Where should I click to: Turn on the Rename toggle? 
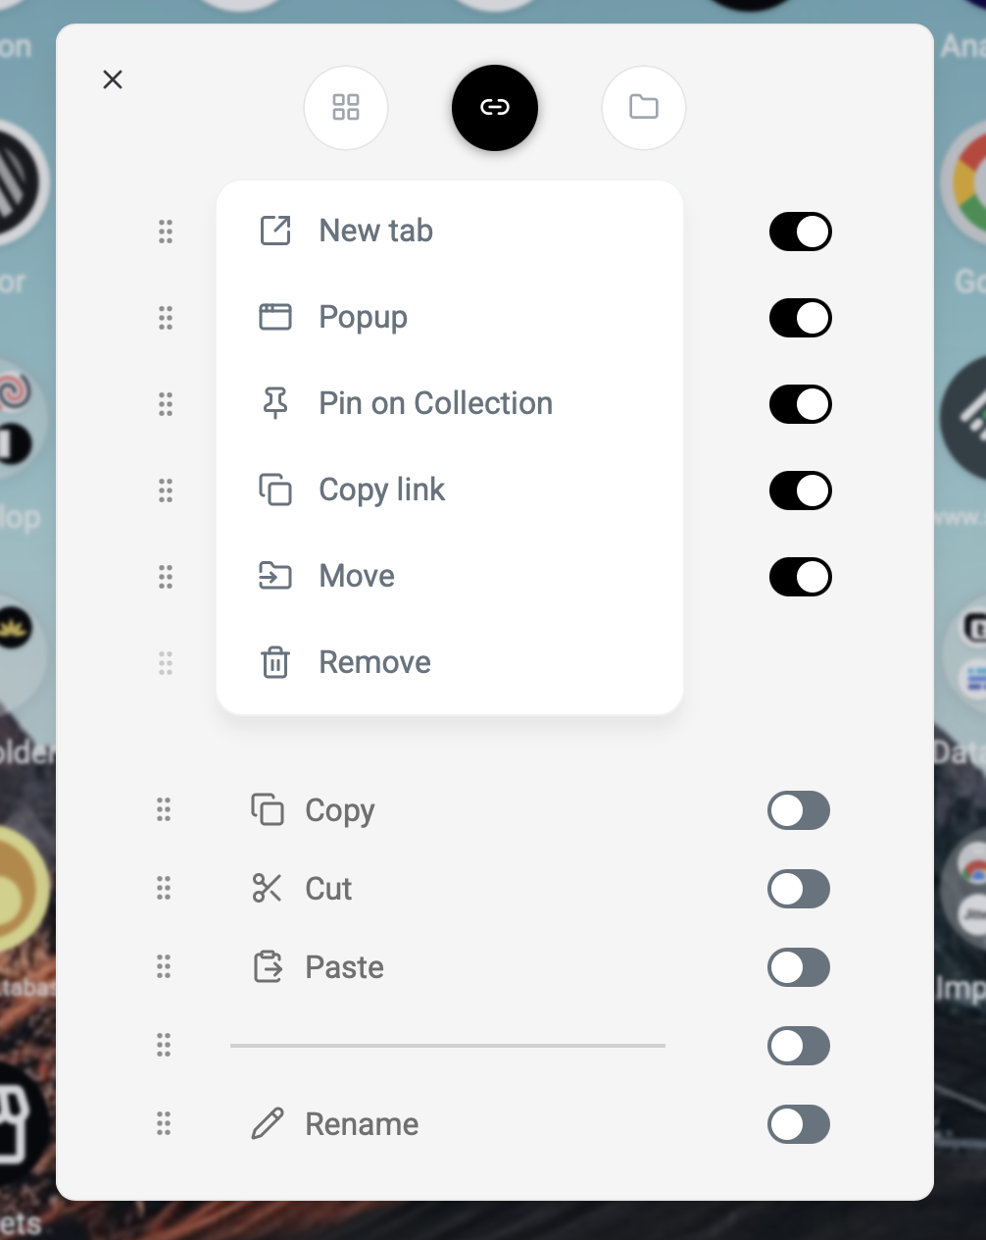tap(798, 1124)
